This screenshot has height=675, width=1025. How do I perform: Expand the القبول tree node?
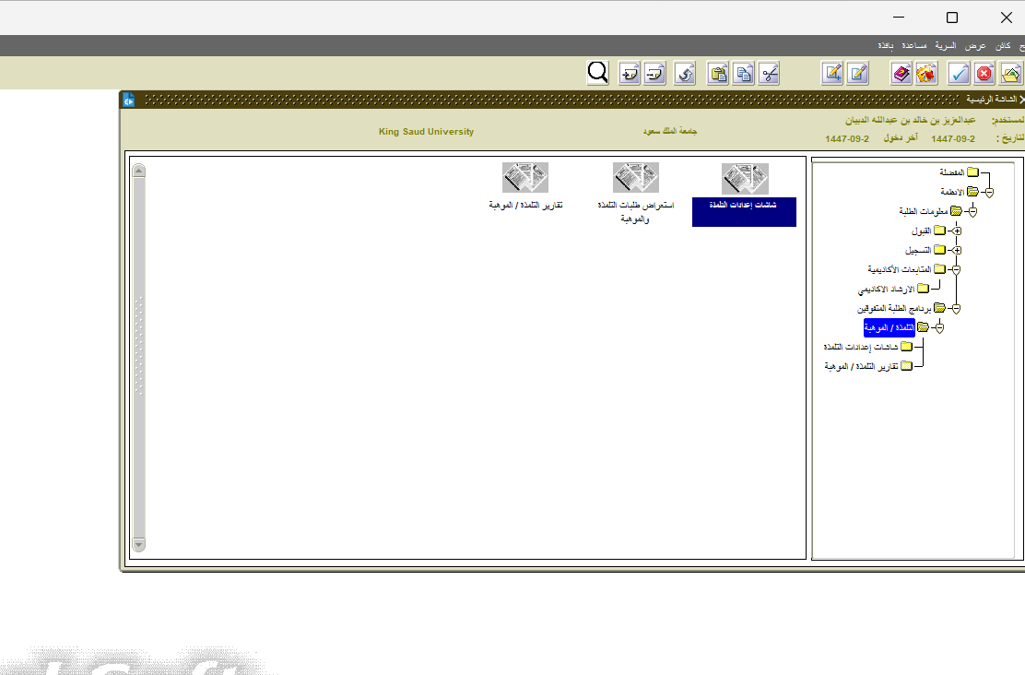pyautogui.click(x=956, y=231)
